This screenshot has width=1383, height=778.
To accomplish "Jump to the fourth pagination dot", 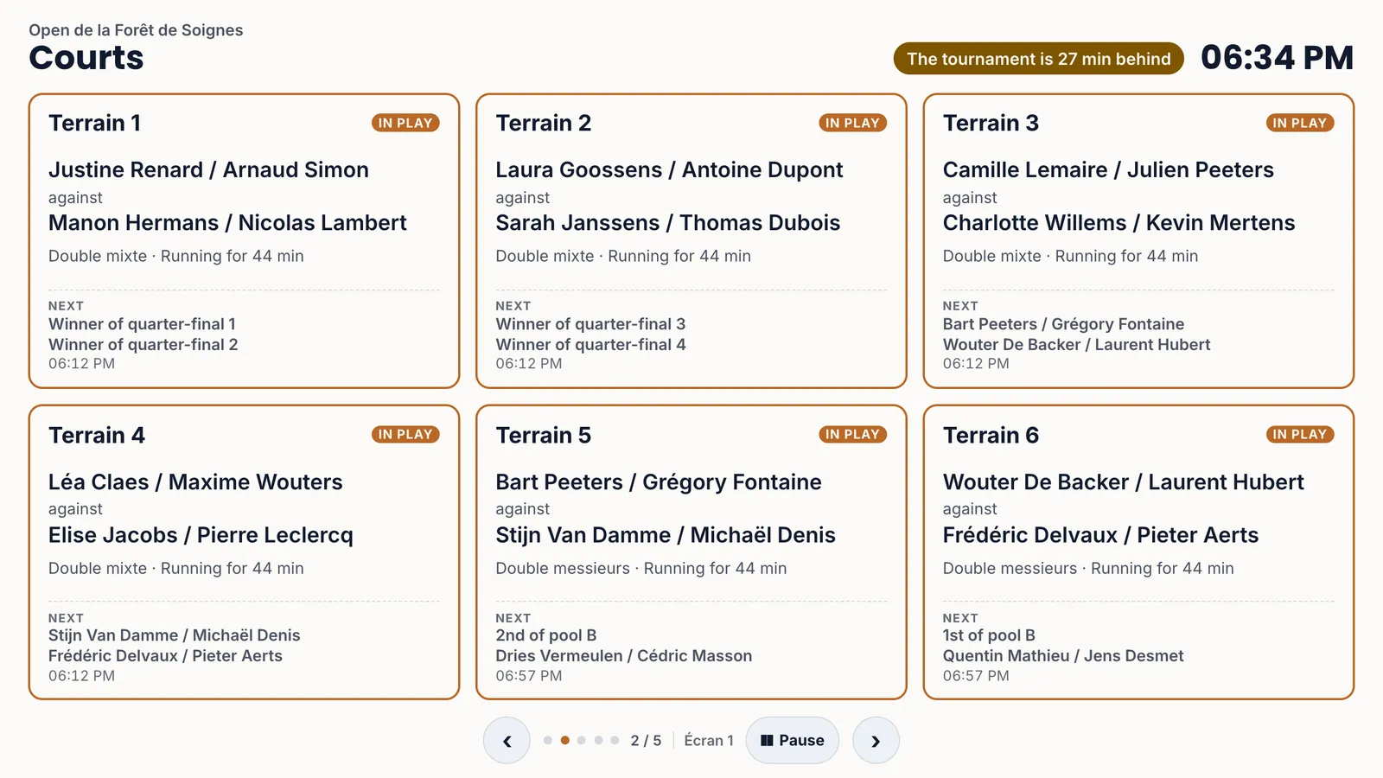I will [x=598, y=740].
